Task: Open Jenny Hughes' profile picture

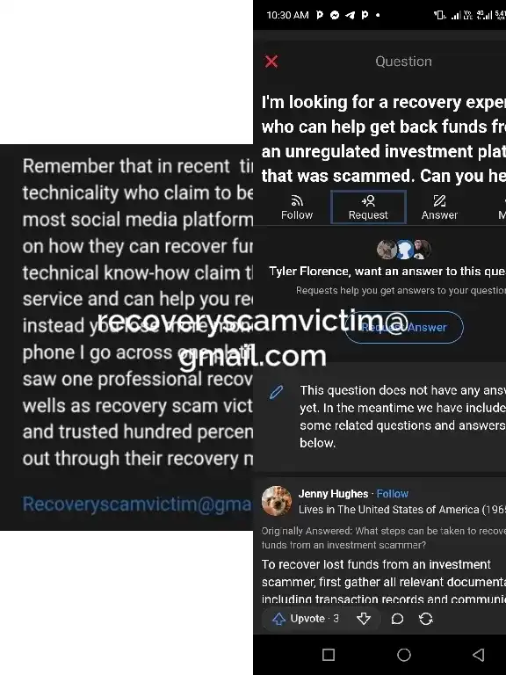Action: [x=277, y=501]
